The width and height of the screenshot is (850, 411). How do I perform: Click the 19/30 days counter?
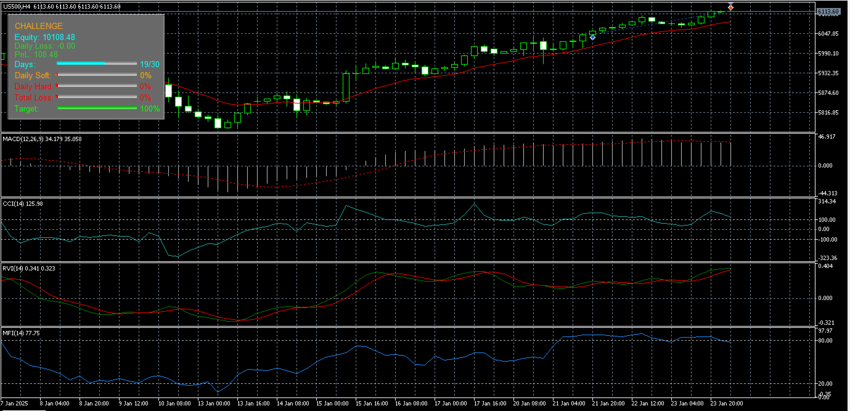150,64
